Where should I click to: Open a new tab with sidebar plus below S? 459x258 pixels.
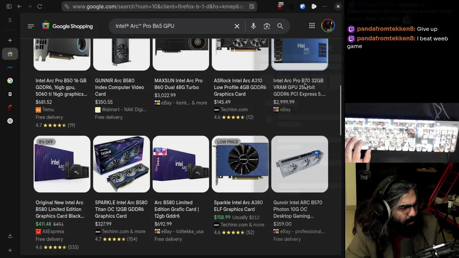click(x=10, y=40)
